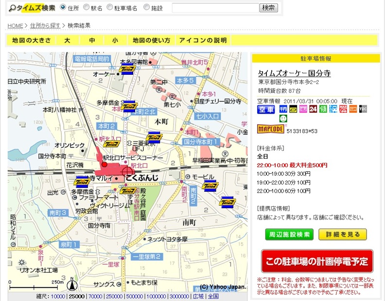385x301 pixels.
Task: Click address 東京都国分寺市本多2-2
Action: point(288,82)
